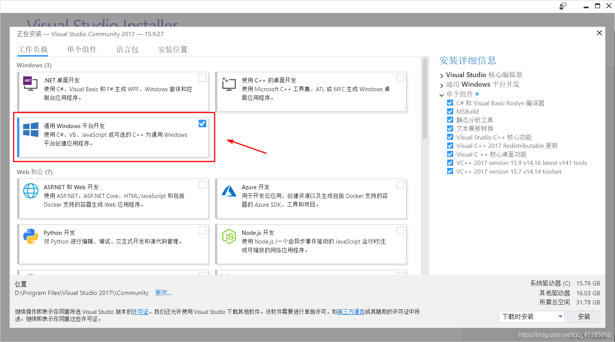Close the installing workloads dialog

click(599, 33)
